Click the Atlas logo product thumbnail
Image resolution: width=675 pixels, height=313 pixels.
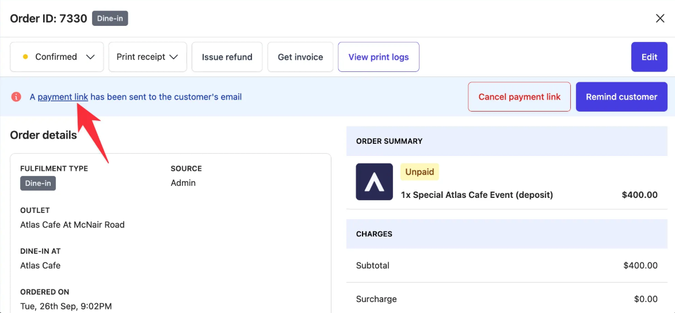point(374,182)
